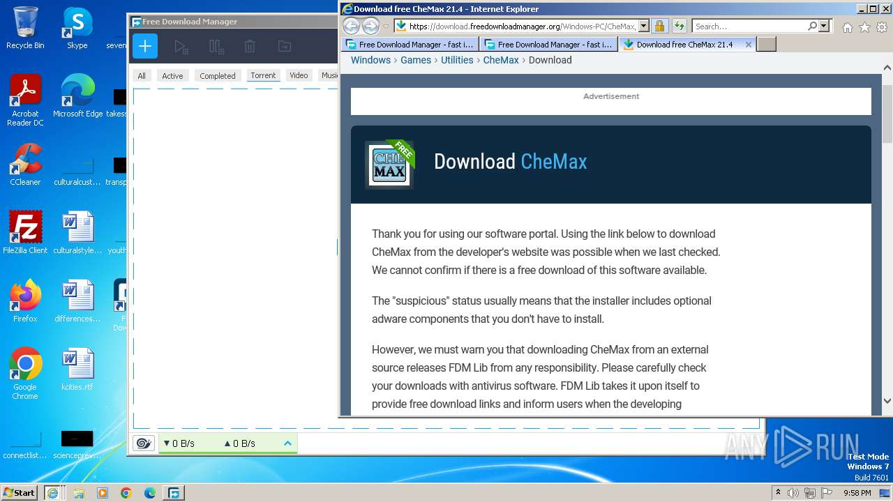893x502 pixels.
Task: Click Edge icon in the taskbar
Action: tap(150, 493)
